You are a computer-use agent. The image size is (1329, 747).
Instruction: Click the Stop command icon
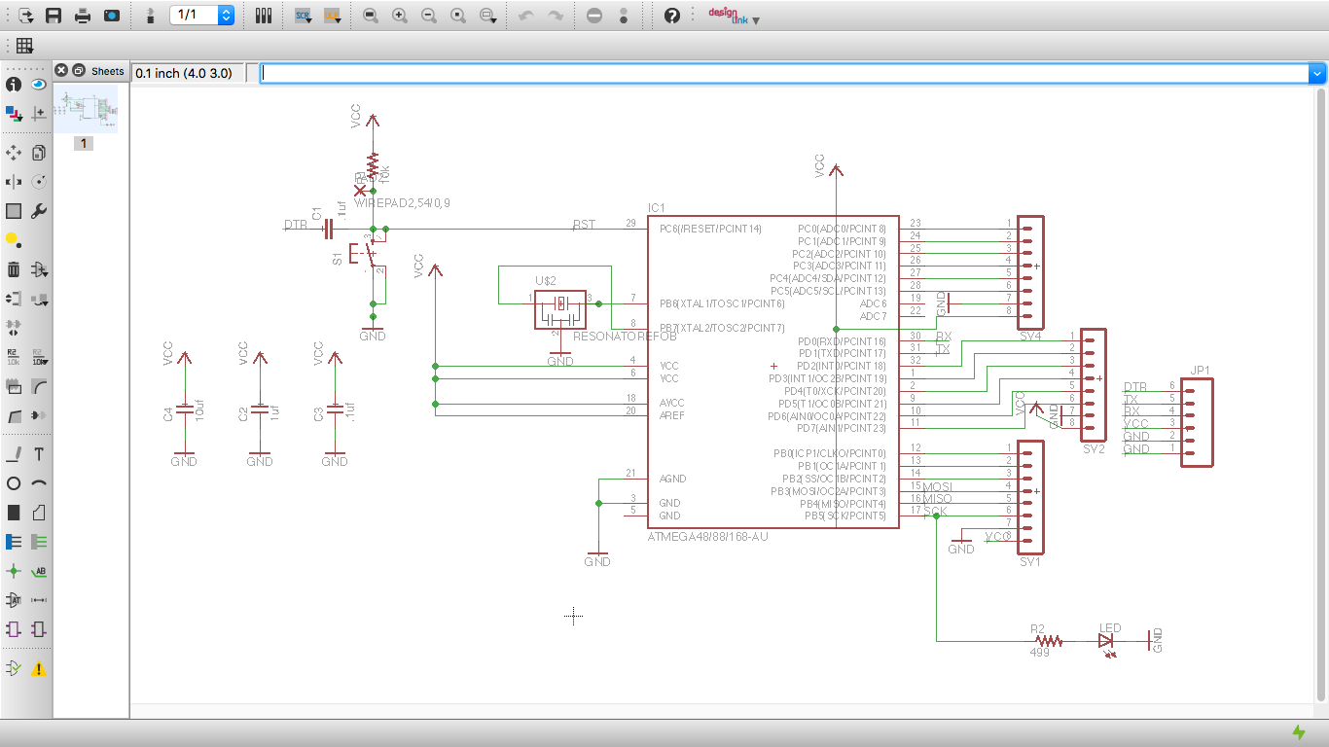pyautogui.click(x=594, y=16)
